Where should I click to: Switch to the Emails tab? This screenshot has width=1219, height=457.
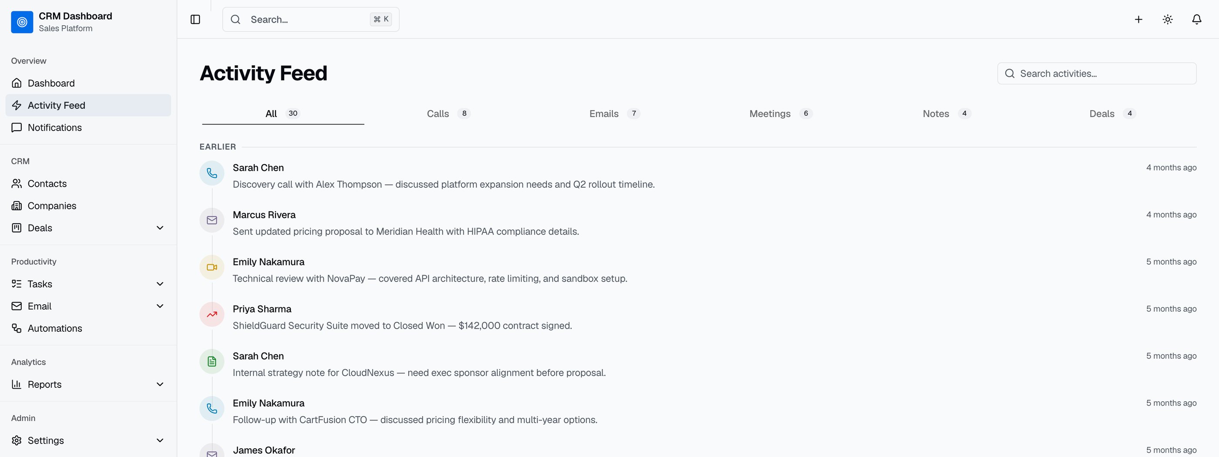[615, 114]
